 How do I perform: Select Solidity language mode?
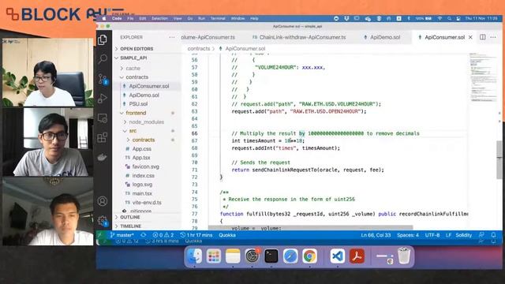[463, 235]
